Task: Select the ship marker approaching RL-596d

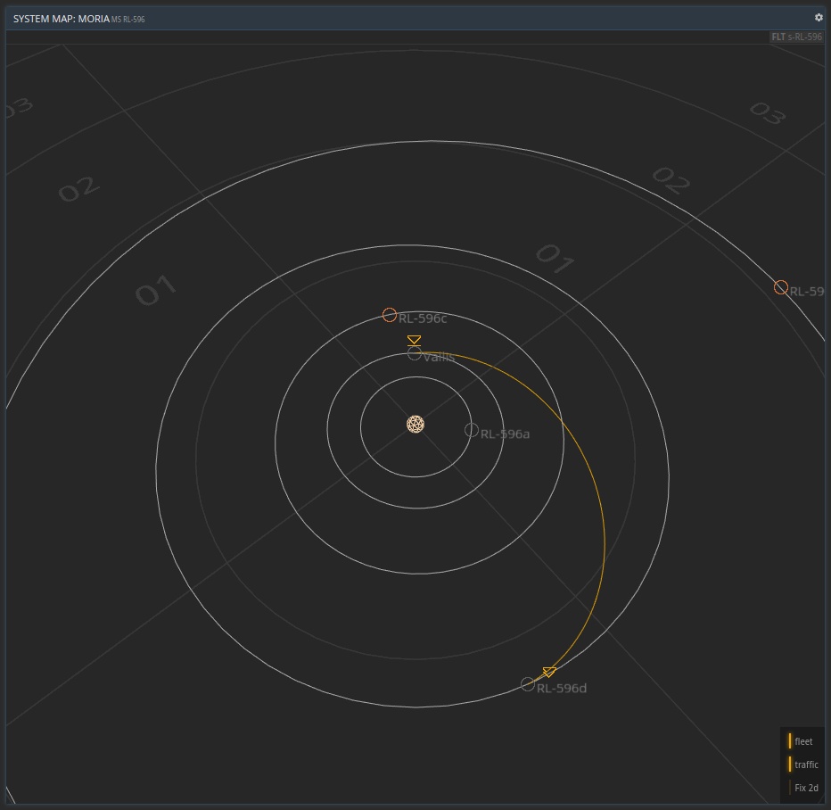Action: (x=549, y=672)
